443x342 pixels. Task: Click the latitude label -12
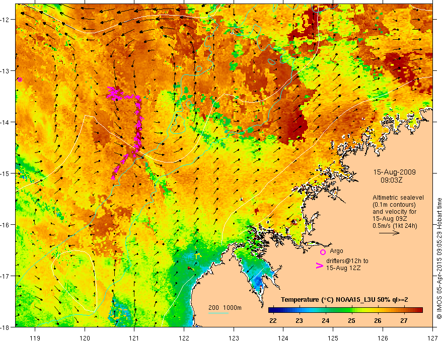pyautogui.click(x=5, y=20)
